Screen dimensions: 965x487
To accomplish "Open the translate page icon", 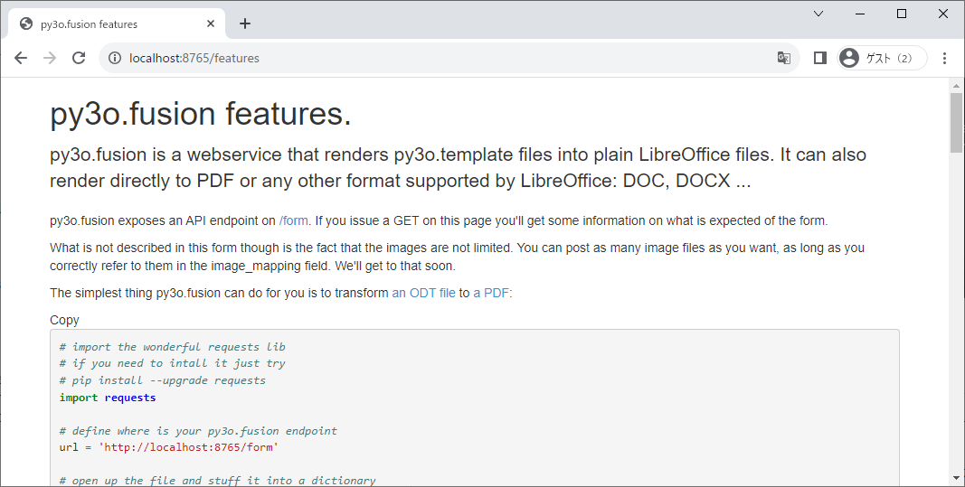I will click(x=783, y=58).
